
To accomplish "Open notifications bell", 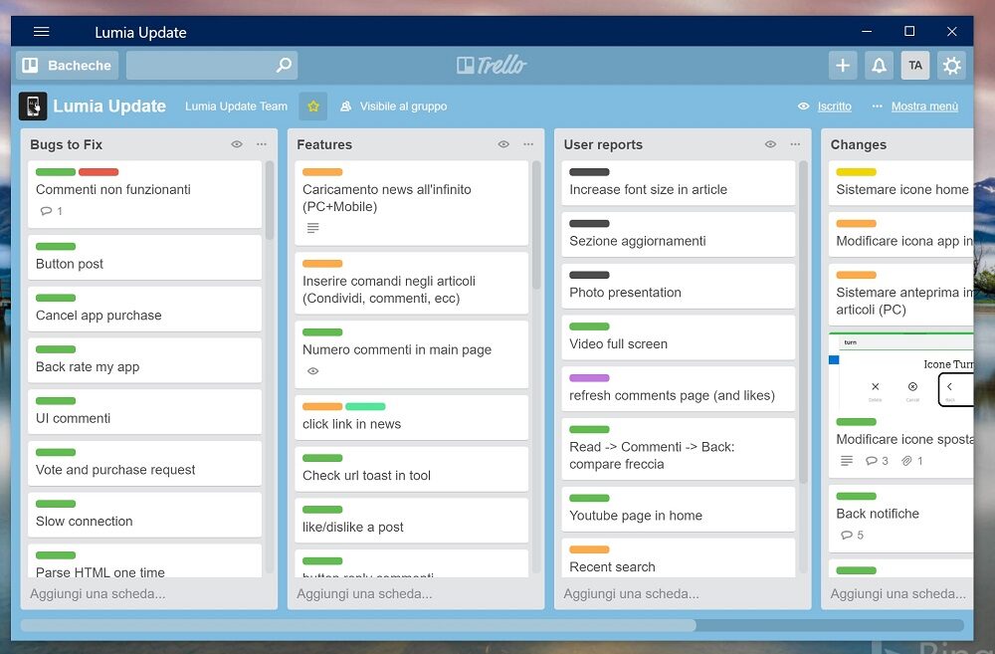I will pos(879,66).
